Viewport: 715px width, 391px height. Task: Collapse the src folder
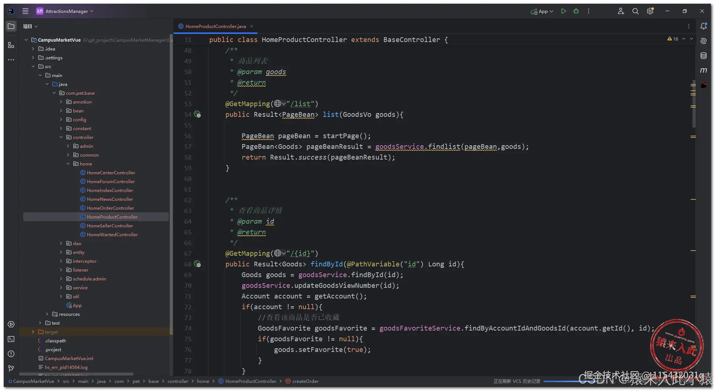[x=33, y=66]
